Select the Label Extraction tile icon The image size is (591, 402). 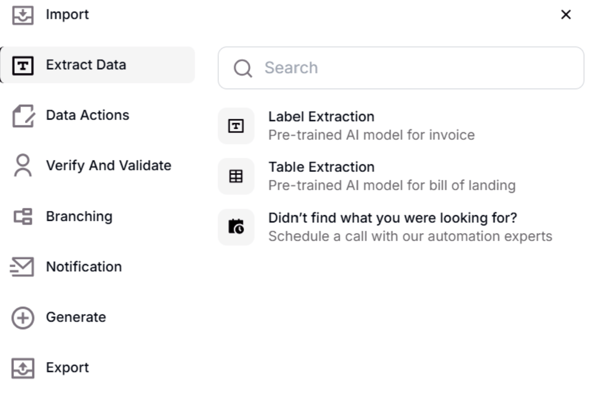click(236, 126)
